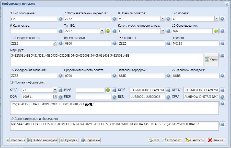Click the help icon next to Время вылета
The width and height of the screenshot is (231, 148).
tap(114, 43)
